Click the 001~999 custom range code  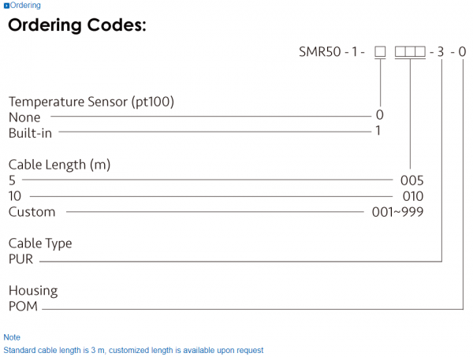[x=397, y=212]
